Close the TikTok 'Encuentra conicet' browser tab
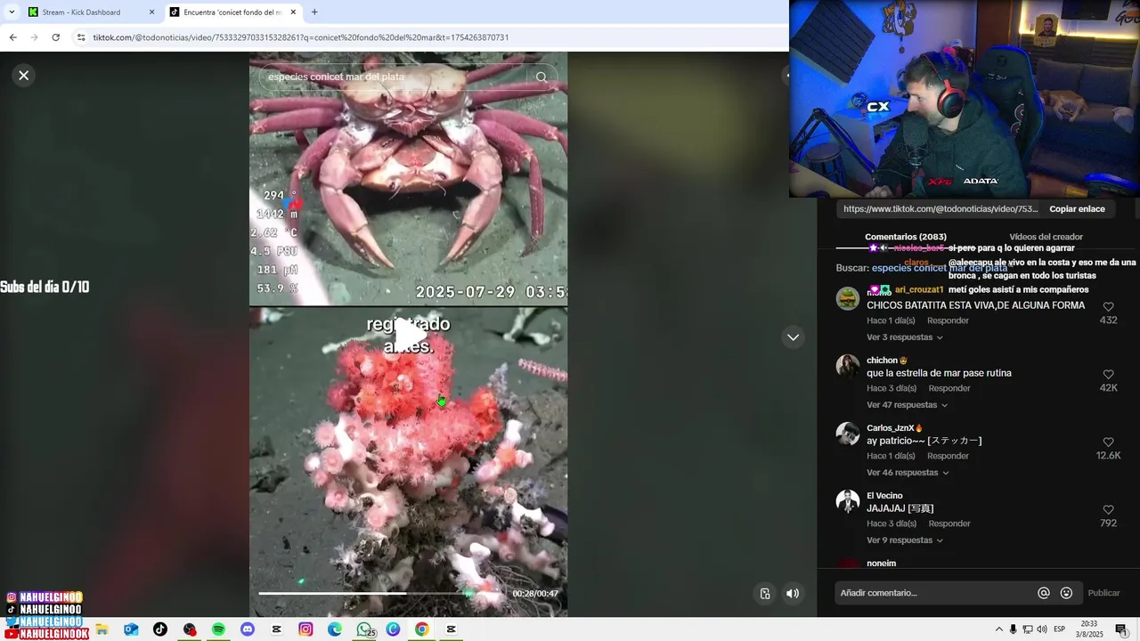The image size is (1140, 641). [x=293, y=12]
